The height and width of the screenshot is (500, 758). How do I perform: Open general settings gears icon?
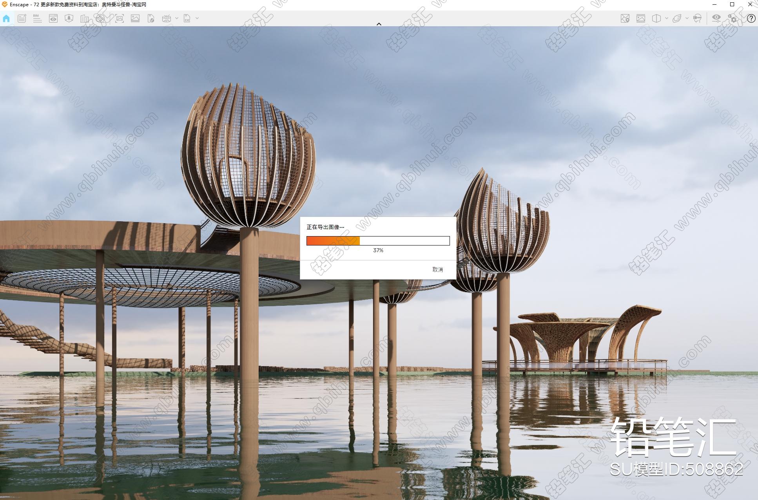click(732, 18)
